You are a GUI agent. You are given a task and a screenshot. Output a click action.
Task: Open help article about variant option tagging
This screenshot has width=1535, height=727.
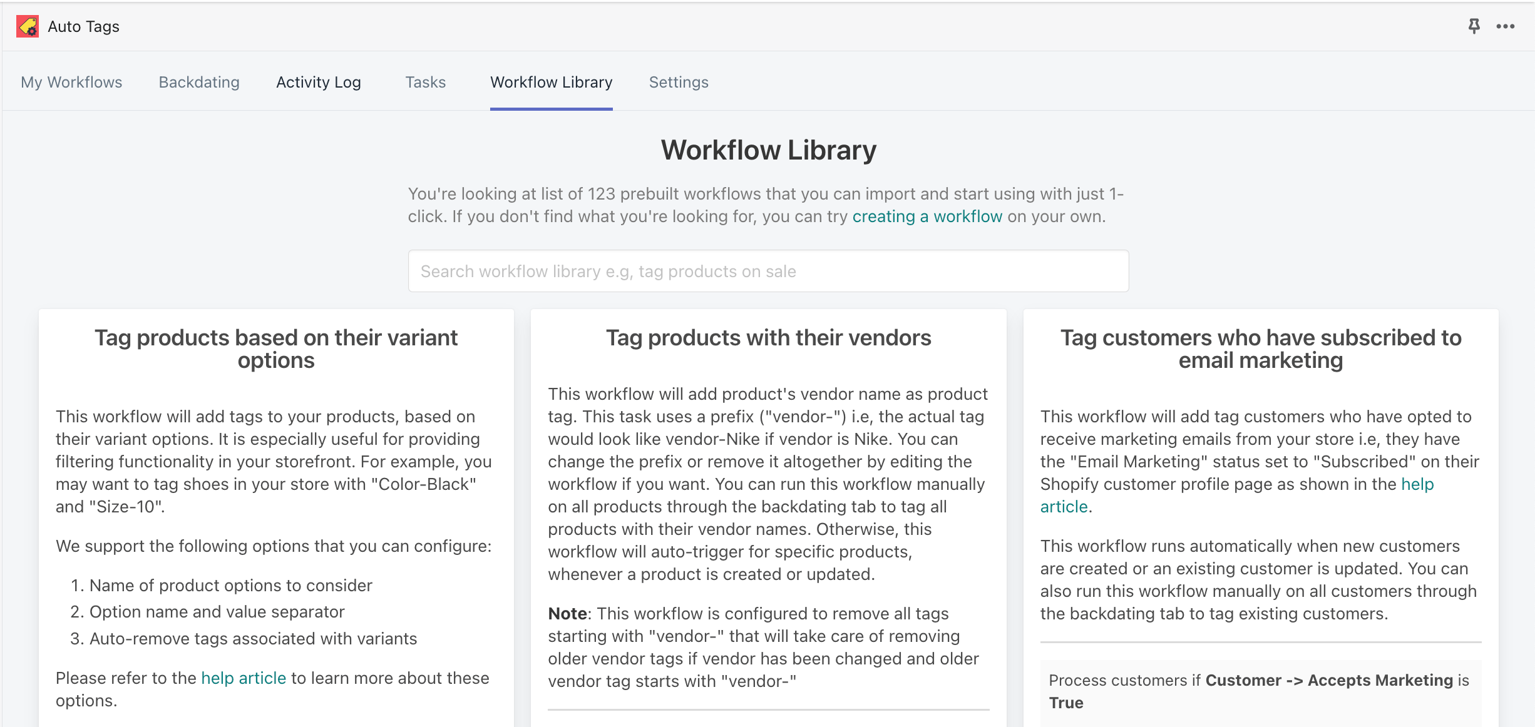point(243,678)
